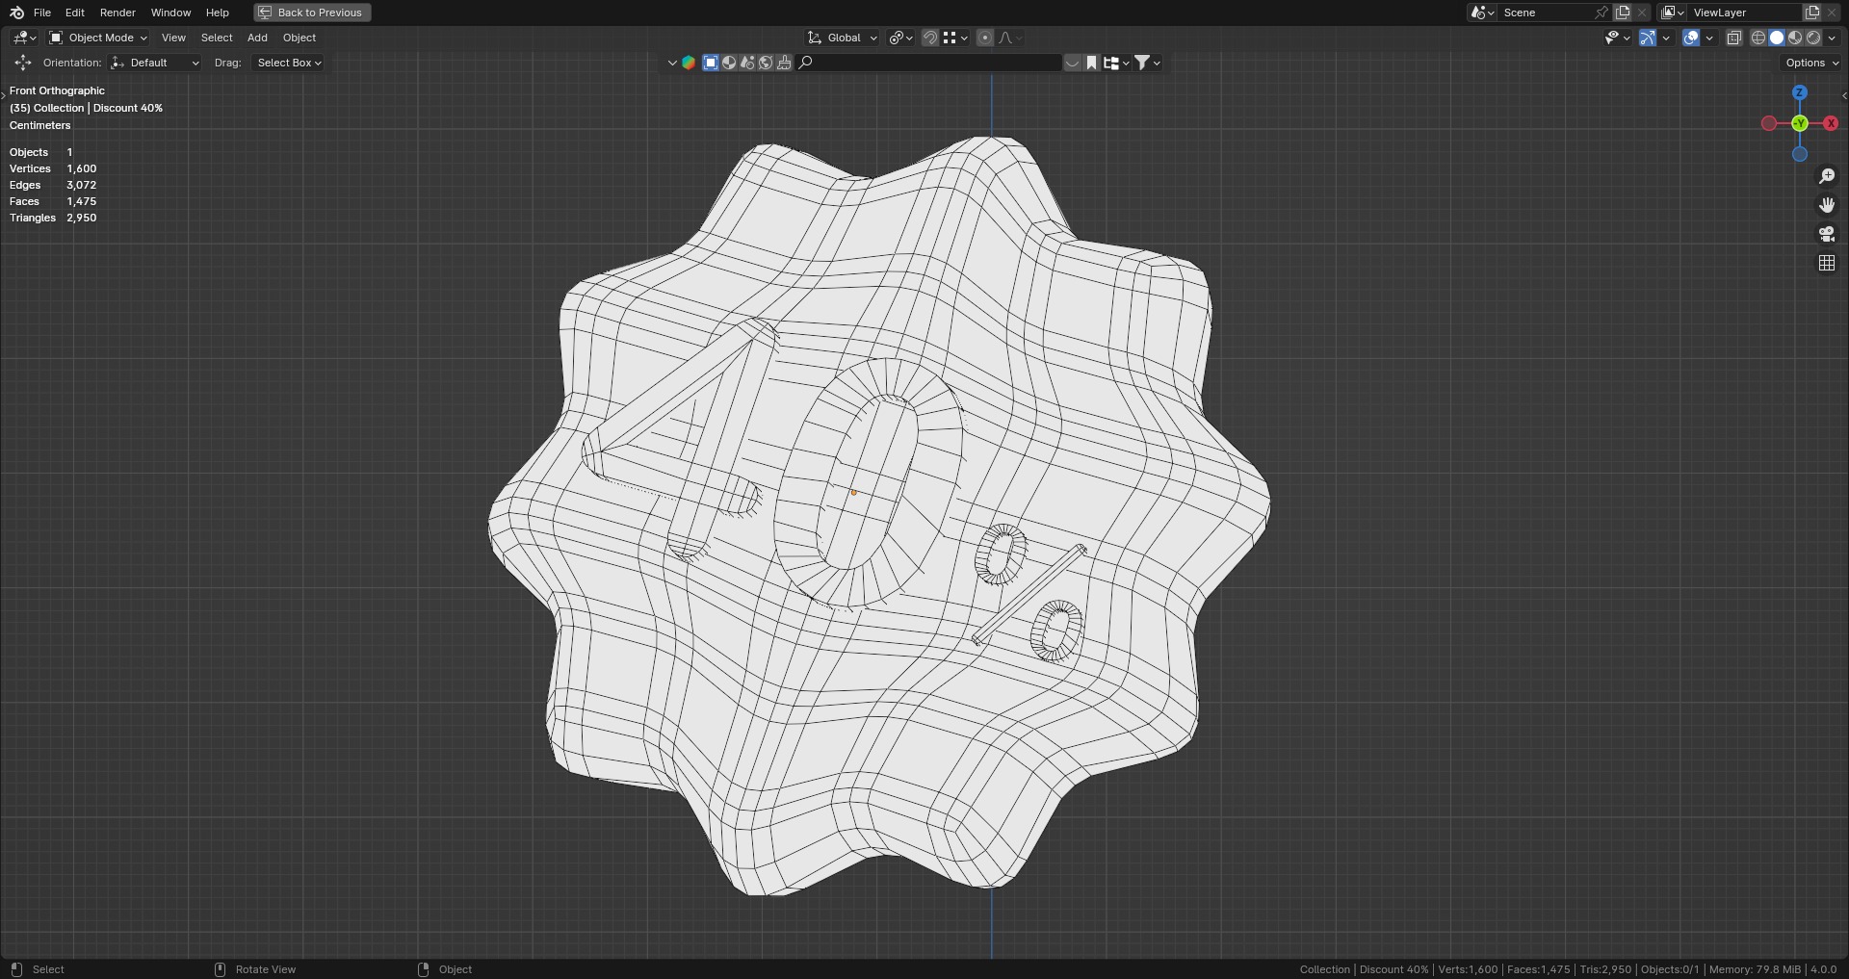Click the Blender logo icon
1849x979 pixels.
16,13
